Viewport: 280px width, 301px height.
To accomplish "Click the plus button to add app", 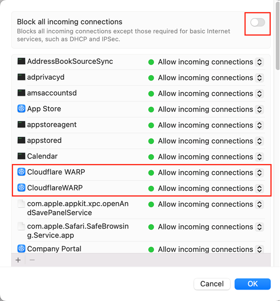I will [18, 260].
